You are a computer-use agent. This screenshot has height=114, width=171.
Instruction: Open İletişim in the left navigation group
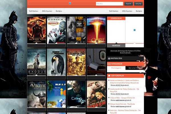pos(59,11)
